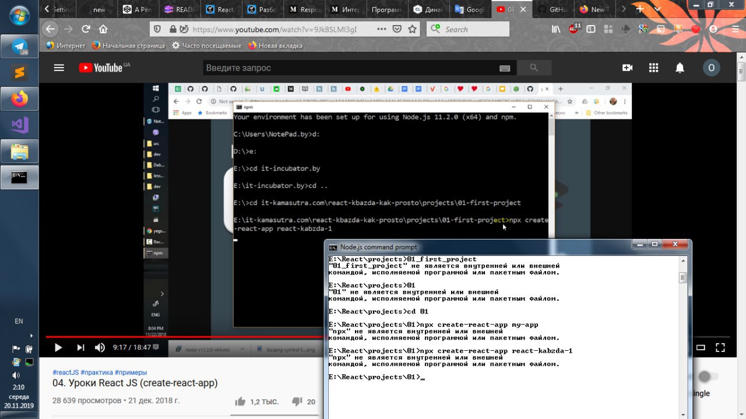This screenshot has width=746, height=419.
Task: Open the Новая вкладка bookmark
Action: 275,45
